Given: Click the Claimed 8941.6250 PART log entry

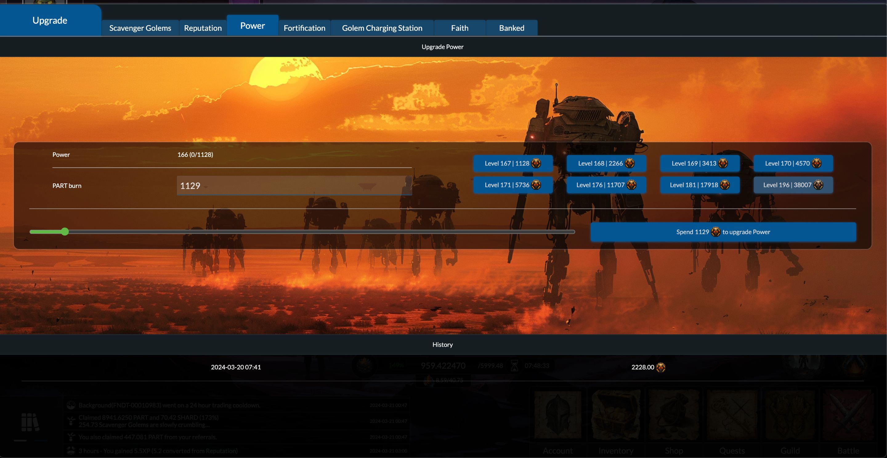Looking at the screenshot, I should pos(236,421).
